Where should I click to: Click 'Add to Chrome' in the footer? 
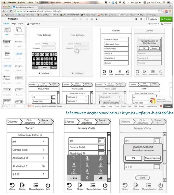click(x=152, y=106)
